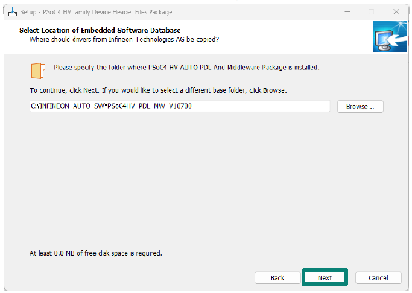Click the computer wizard image in header
Image resolution: width=412 pixels, height=293 pixels.
point(390,37)
